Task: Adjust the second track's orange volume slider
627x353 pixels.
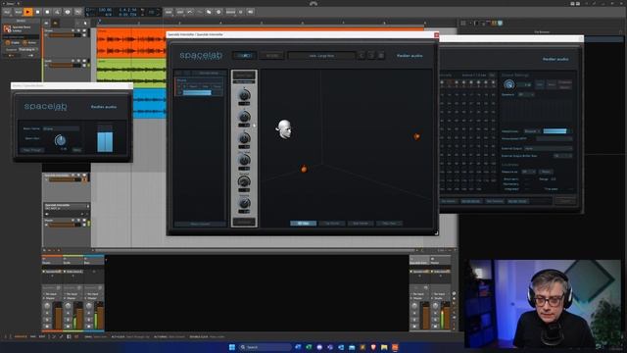Action: click(x=65, y=66)
